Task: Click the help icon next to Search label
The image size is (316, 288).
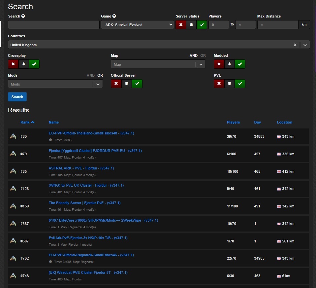Action: pos(23,16)
